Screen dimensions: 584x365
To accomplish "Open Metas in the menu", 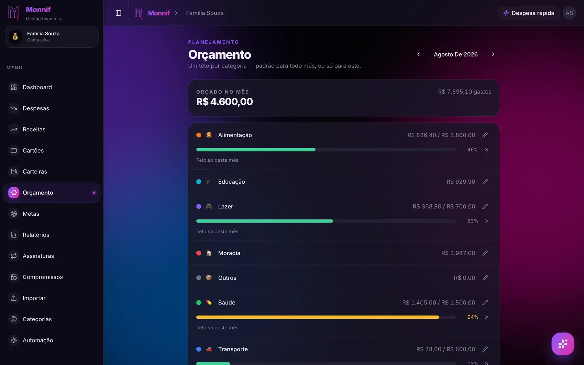I will 51,214.
